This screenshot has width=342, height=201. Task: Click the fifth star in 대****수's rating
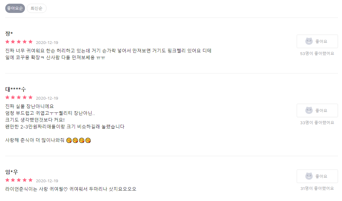(x=31, y=97)
